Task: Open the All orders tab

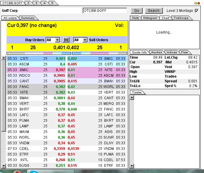Action: coord(10,18)
